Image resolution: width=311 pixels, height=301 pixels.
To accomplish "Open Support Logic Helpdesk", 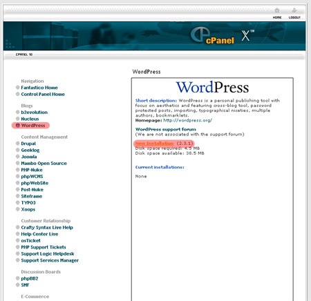I will click(x=48, y=254).
